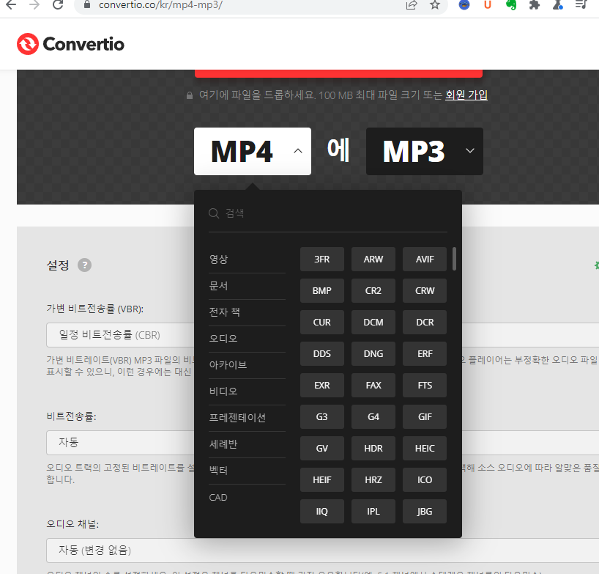Click the address bar URL

pyautogui.click(x=160, y=5)
